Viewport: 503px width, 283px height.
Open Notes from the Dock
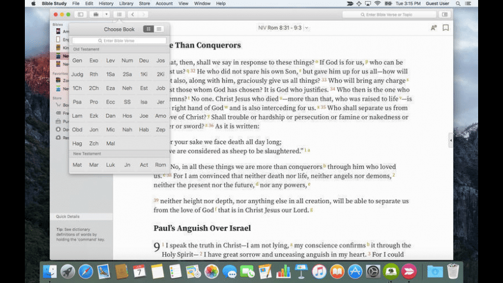point(157,272)
